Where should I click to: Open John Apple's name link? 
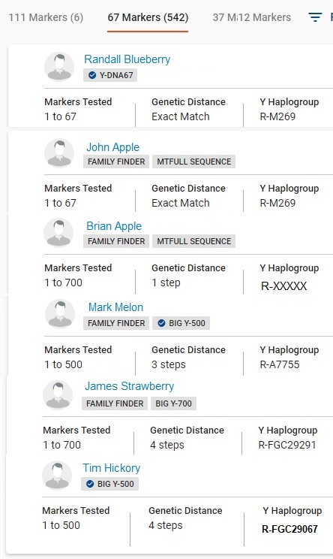pyautogui.click(x=112, y=147)
